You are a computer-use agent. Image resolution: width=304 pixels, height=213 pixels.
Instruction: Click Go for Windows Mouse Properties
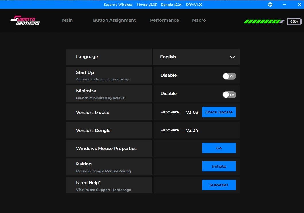pyautogui.click(x=219, y=148)
